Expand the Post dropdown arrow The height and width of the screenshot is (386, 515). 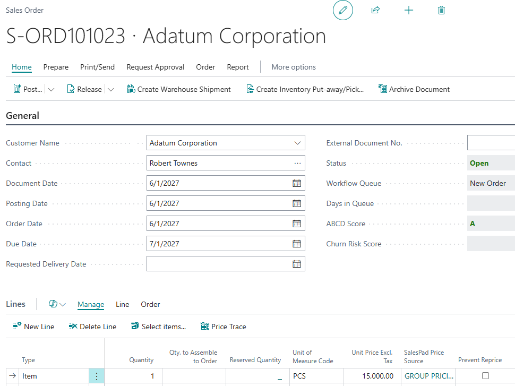51,89
